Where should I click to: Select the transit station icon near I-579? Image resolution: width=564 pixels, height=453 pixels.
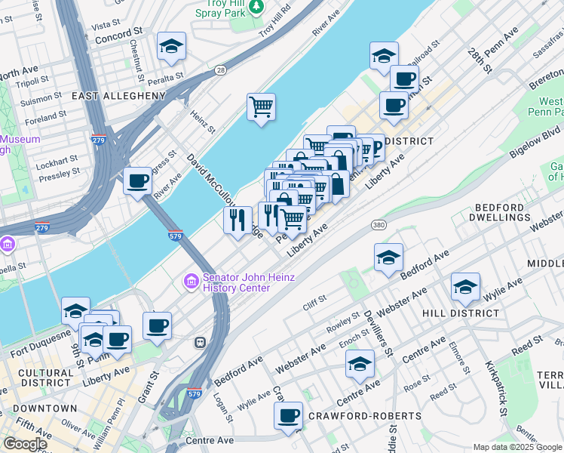[200, 343]
